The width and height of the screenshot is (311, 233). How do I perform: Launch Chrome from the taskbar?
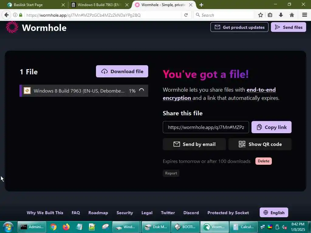(53, 227)
